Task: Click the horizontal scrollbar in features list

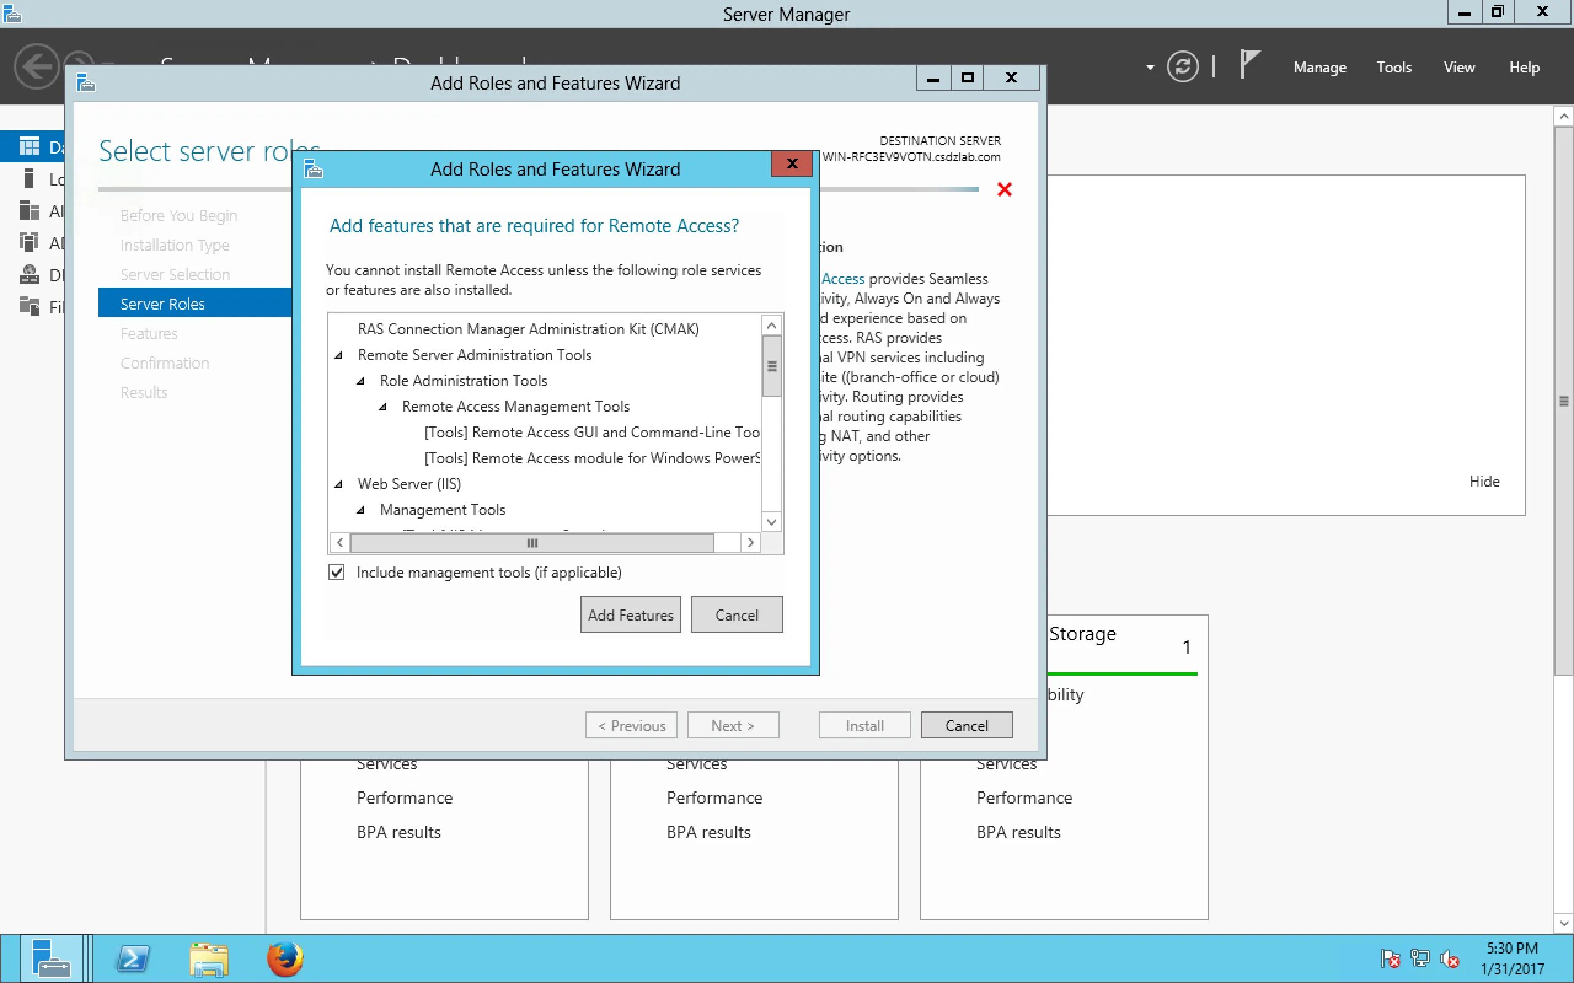Action: [x=531, y=542]
